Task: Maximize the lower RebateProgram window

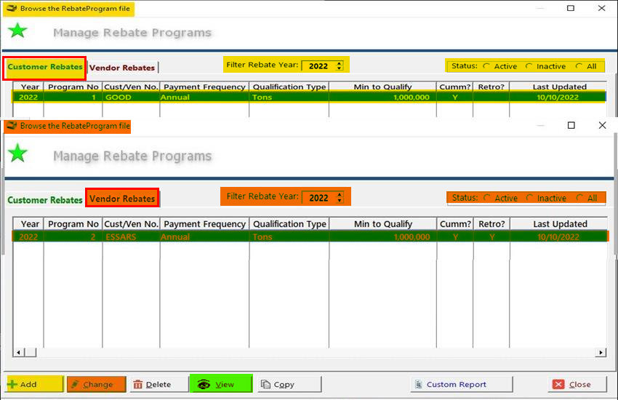Action: point(571,125)
